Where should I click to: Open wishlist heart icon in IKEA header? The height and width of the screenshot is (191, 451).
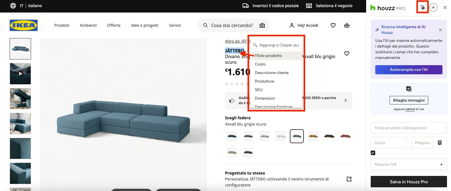pyautogui.click(x=333, y=25)
